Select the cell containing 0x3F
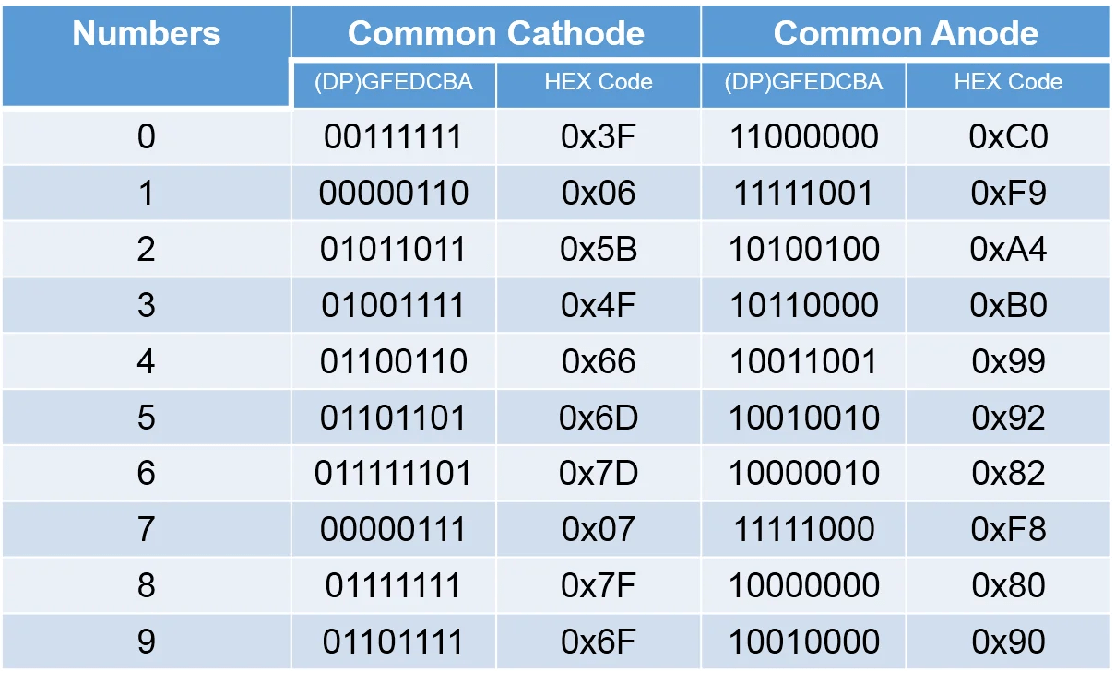Image resolution: width=1115 pixels, height=683 pixels. [599, 137]
